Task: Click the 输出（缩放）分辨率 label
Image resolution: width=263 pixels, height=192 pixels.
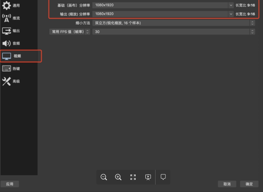Action: coord(75,14)
